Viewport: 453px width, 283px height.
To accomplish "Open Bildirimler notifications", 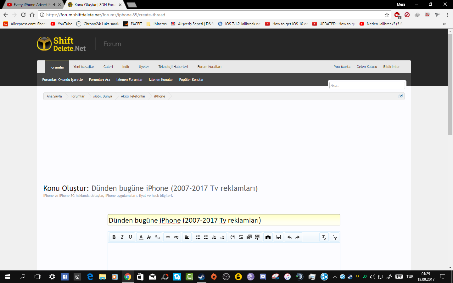I will 391,67.
